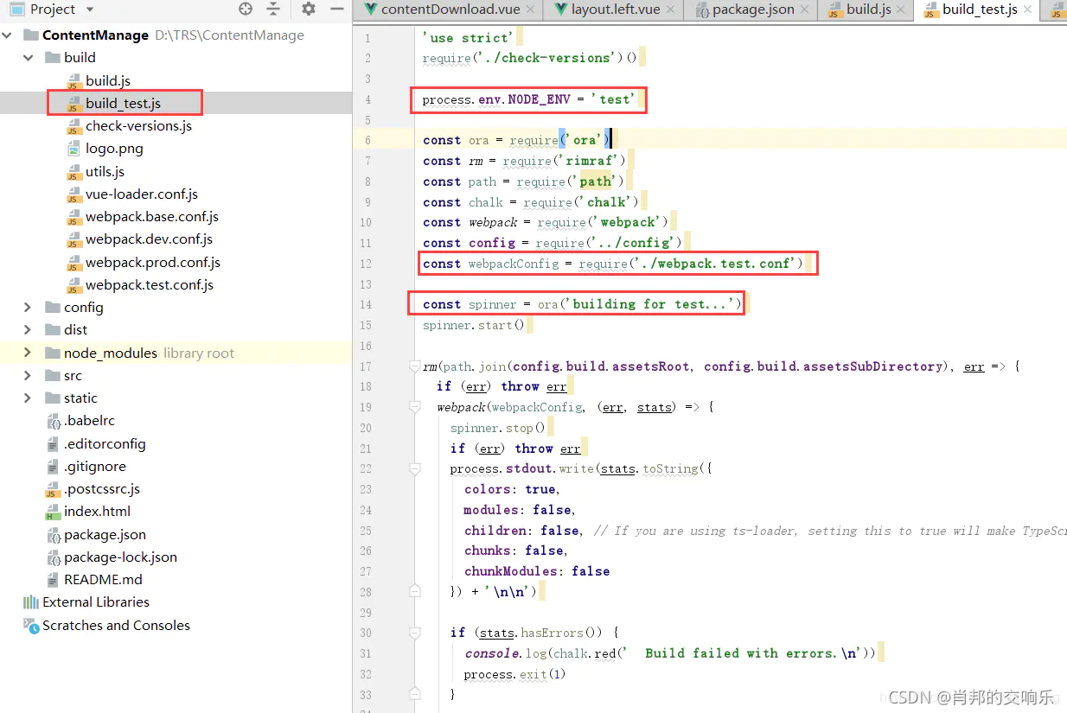
Task: Click the node_modules folder icon
Action: point(52,353)
